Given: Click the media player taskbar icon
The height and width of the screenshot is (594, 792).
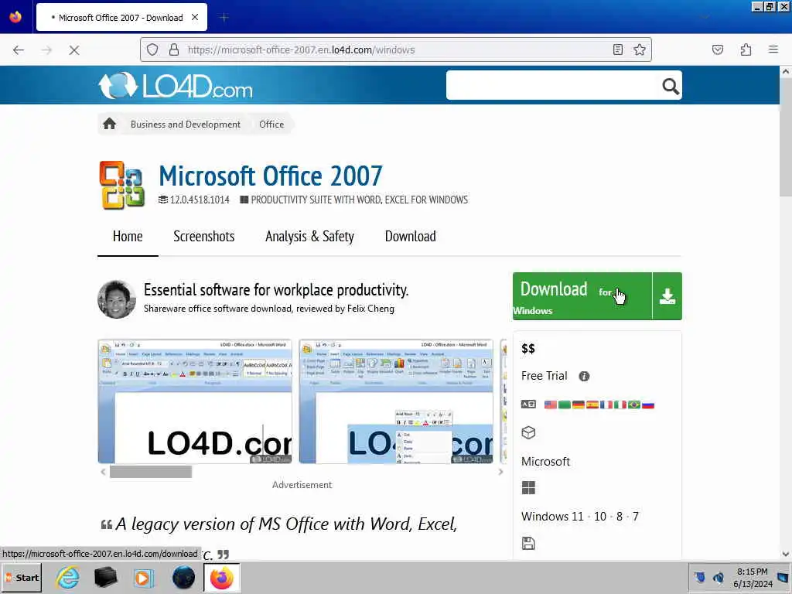Looking at the screenshot, I should pos(144,577).
